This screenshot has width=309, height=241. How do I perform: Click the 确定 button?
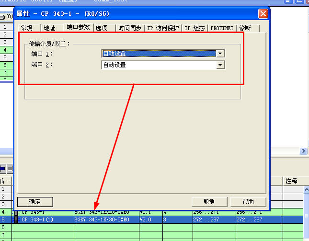(35, 201)
